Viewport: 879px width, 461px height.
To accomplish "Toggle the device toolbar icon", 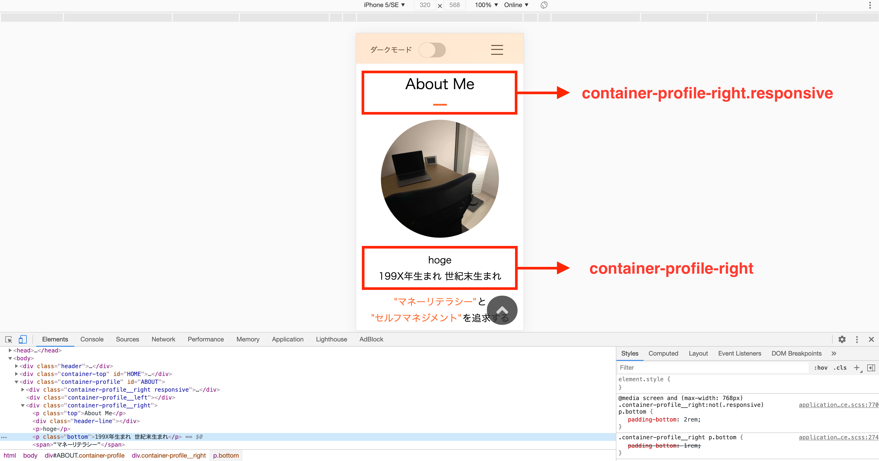I will tap(23, 339).
